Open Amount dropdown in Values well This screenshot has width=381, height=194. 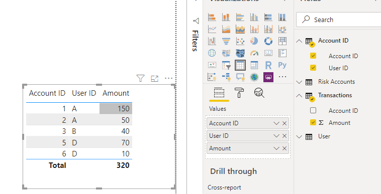point(276,148)
